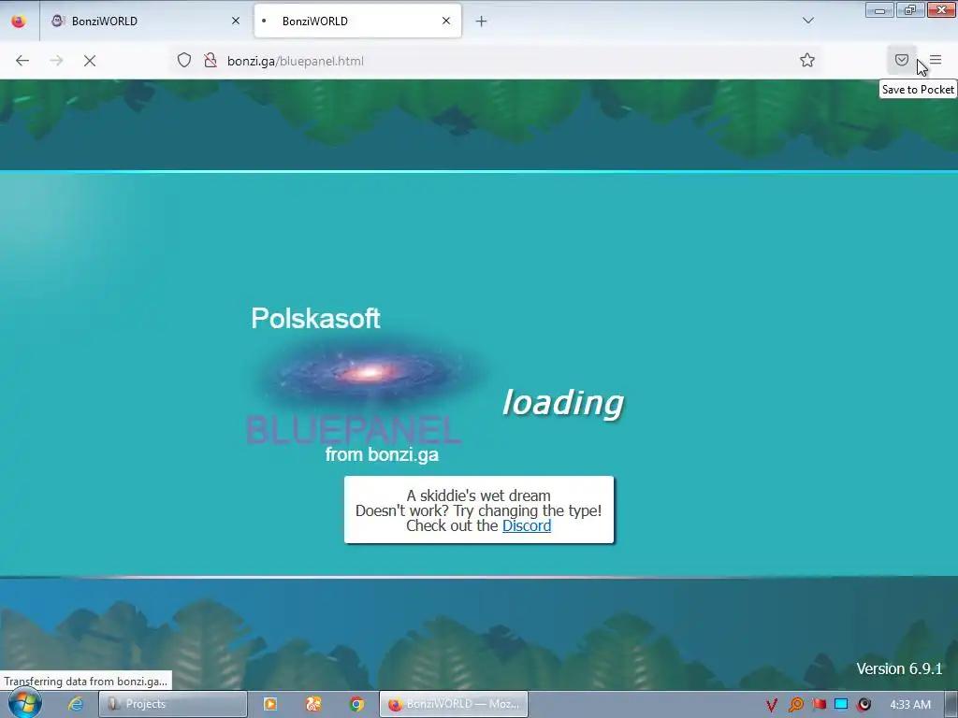The width and height of the screenshot is (958, 718).
Task: Launch Google Chrome from the taskbar
Action: pyautogui.click(x=356, y=704)
